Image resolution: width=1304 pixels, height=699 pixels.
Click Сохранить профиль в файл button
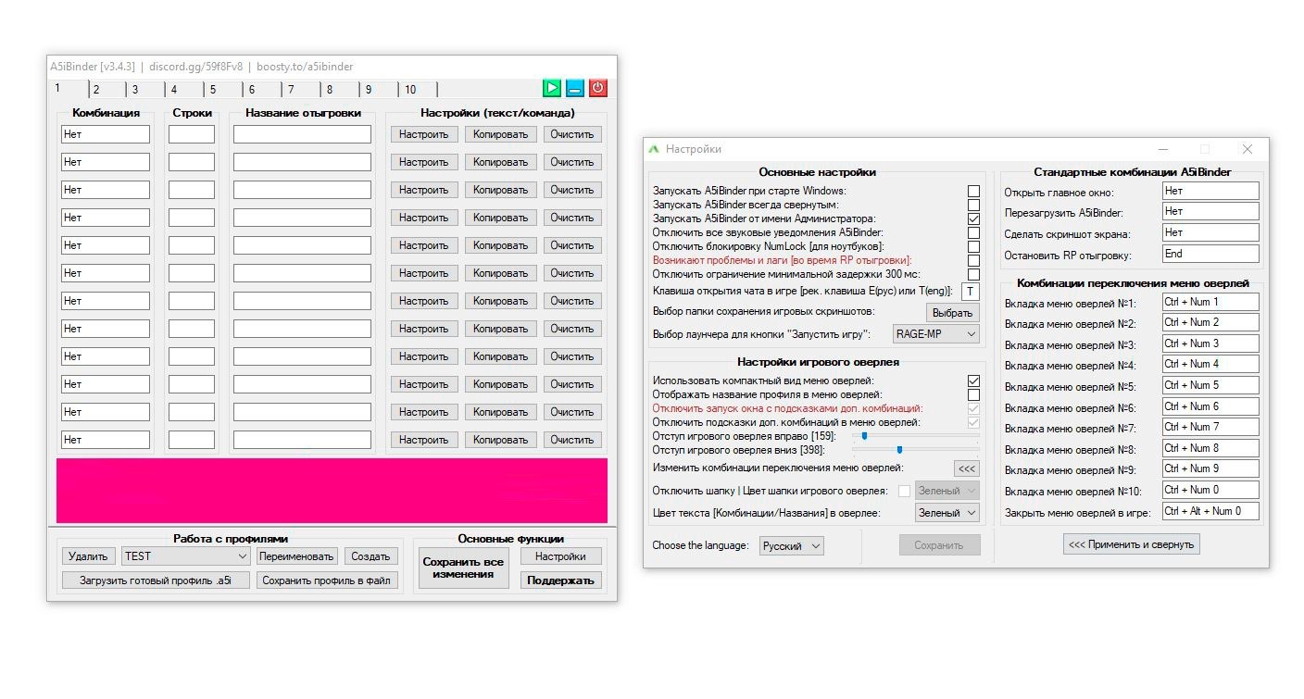(x=327, y=580)
